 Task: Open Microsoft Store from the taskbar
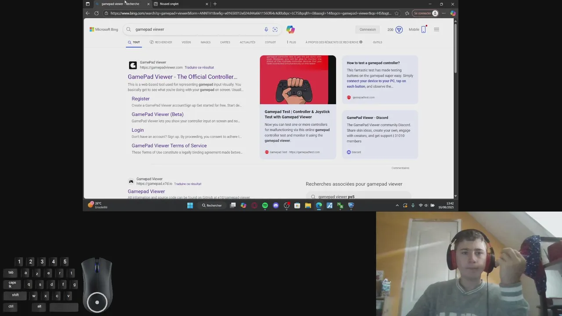297,205
